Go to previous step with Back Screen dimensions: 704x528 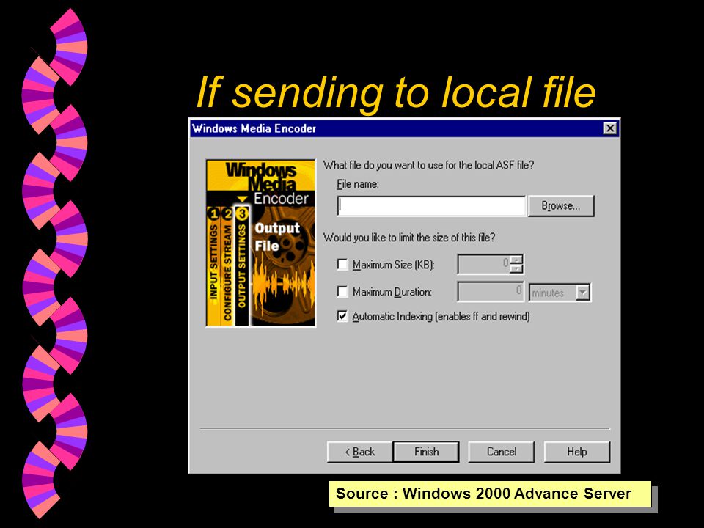click(x=359, y=452)
